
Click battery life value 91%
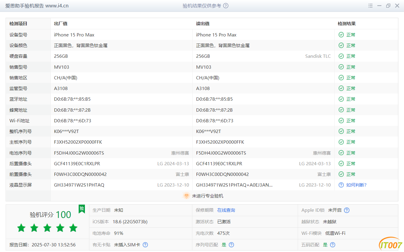point(118,233)
